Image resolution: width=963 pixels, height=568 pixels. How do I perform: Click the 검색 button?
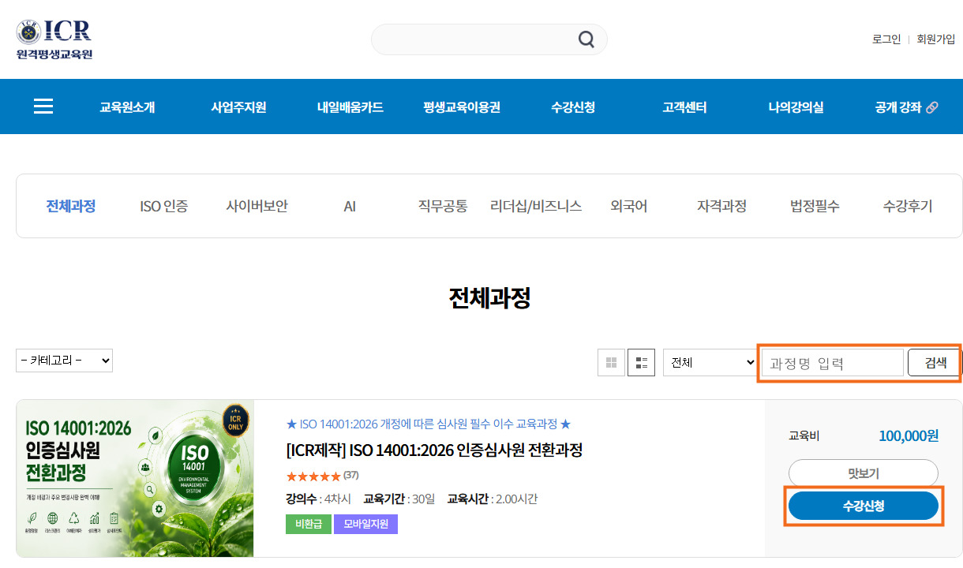click(x=935, y=363)
